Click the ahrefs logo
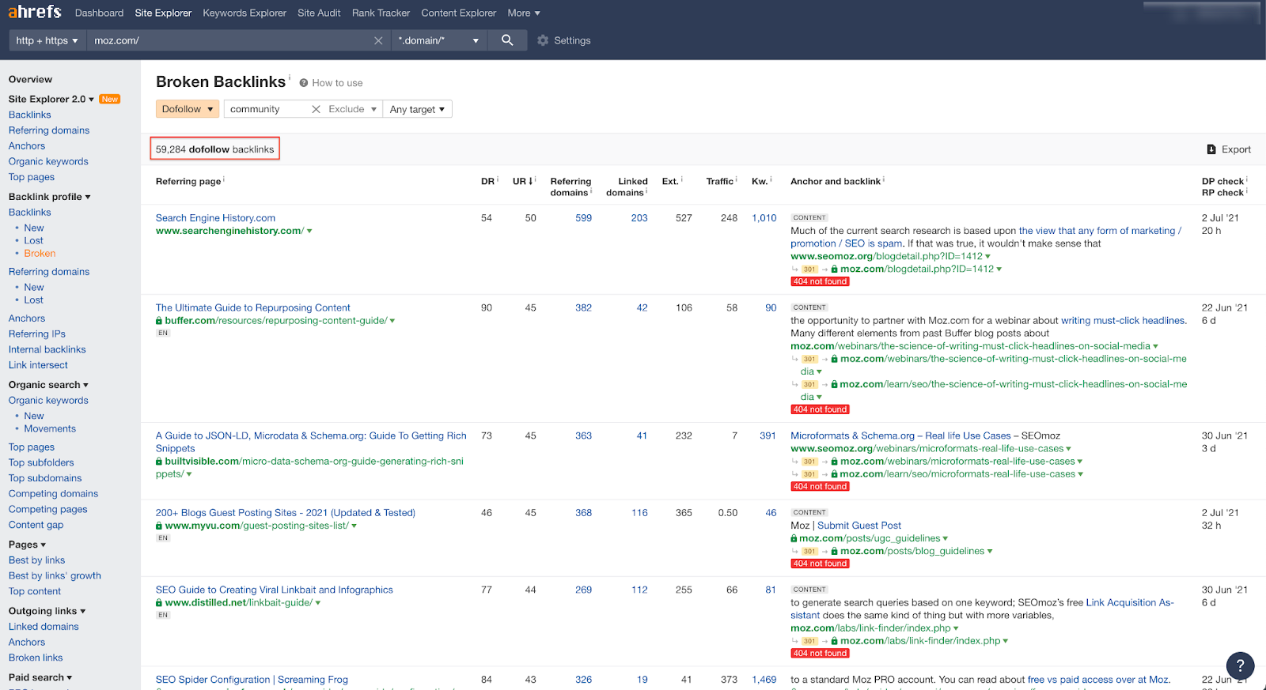This screenshot has height=690, width=1266. click(x=35, y=12)
